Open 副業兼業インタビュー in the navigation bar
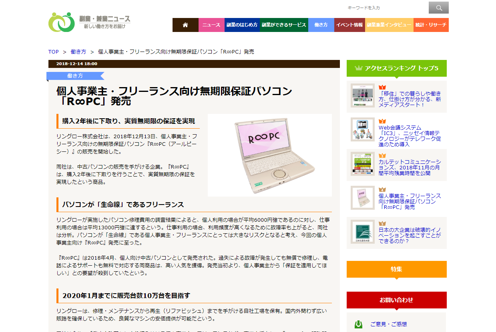This screenshot has width=496, height=332. coord(389,25)
